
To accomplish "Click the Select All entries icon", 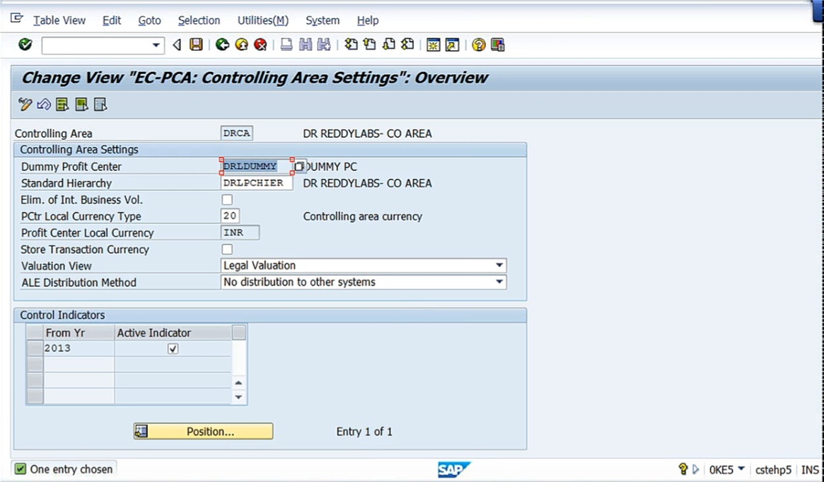I will click(x=62, y=105).
